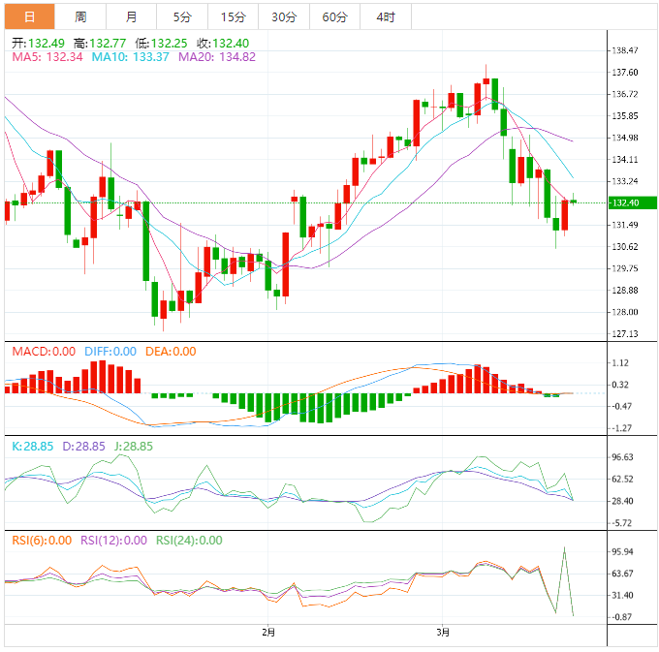659x652 pixels.
Task: Click the DIFF:0.00 indicator label
Action: tap(110, 352)
